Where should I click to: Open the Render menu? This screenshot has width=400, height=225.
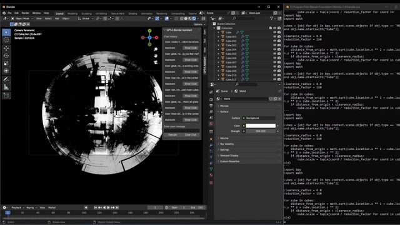[25, 13]
